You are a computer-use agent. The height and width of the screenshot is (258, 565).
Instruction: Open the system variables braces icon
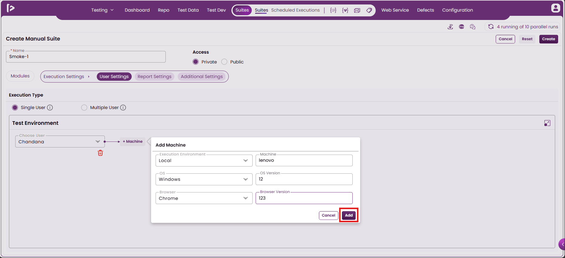coord(333,10)
